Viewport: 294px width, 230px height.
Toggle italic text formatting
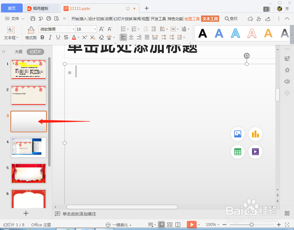click(x=50, y=37)
